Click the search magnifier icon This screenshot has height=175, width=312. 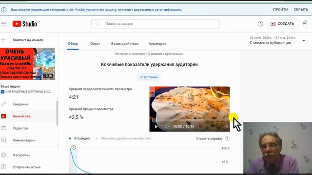click(97, 24)
